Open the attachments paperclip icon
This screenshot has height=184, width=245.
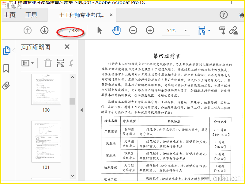(x=6, y=86)
